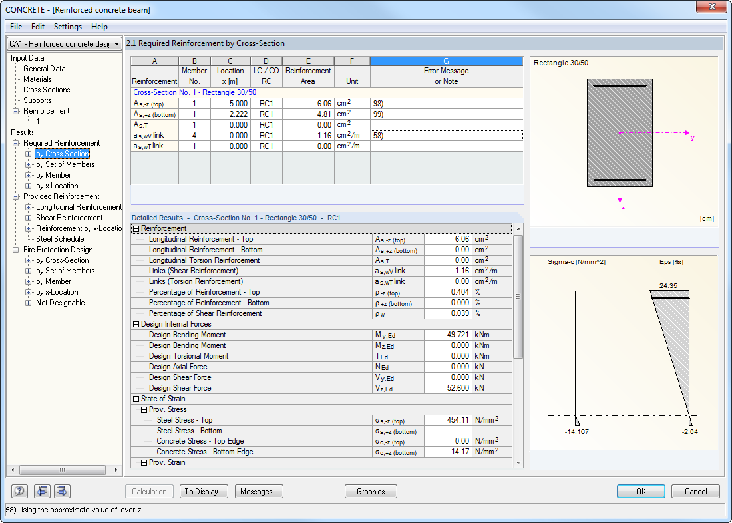The height and width of the screenshot is (523, 732).
Task: Click the Error Message column G header
Action: 447,61
